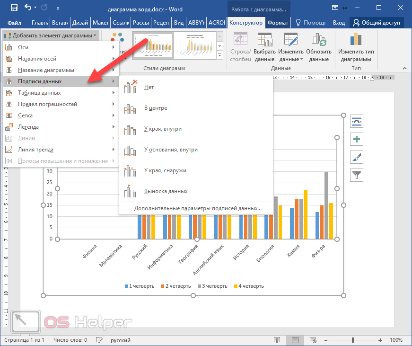Switch to the Формат tab
The width and height of the screenshot is (412, 346).
pyautogui.click(x=278, y=22)
